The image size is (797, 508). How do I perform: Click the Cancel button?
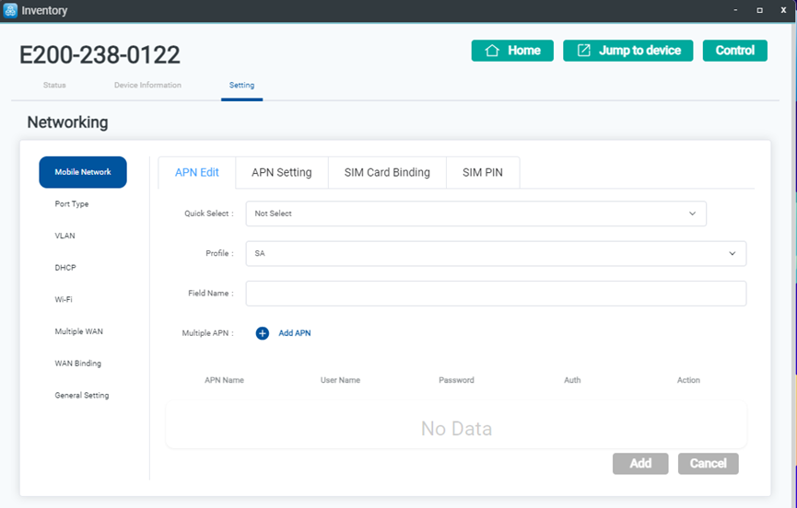(x=708, y=464)
